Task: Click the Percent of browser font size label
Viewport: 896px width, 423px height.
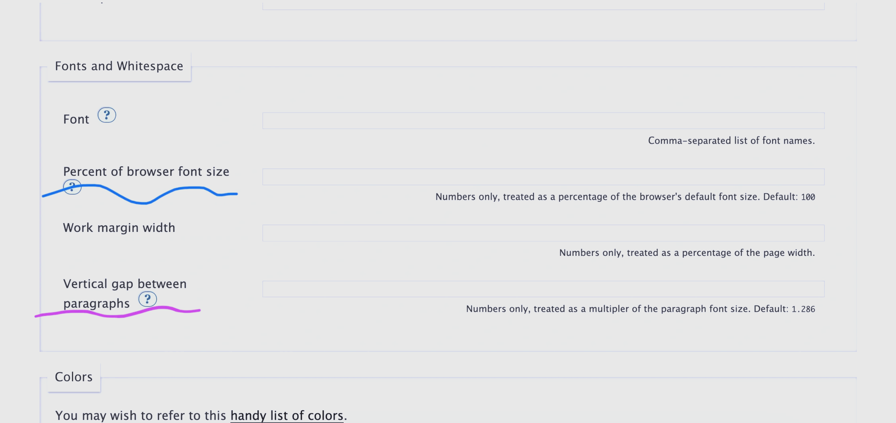Action: [146, 172]
